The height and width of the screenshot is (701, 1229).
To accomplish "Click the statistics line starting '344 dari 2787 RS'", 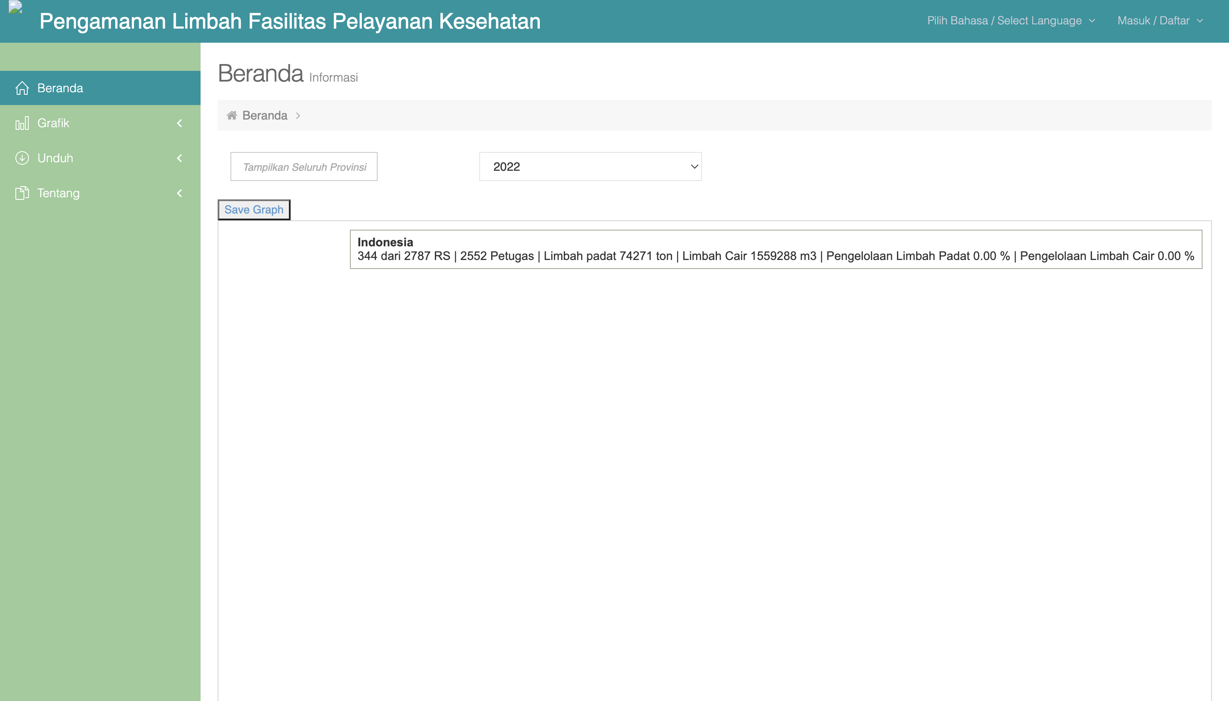I will coord(776,256).
